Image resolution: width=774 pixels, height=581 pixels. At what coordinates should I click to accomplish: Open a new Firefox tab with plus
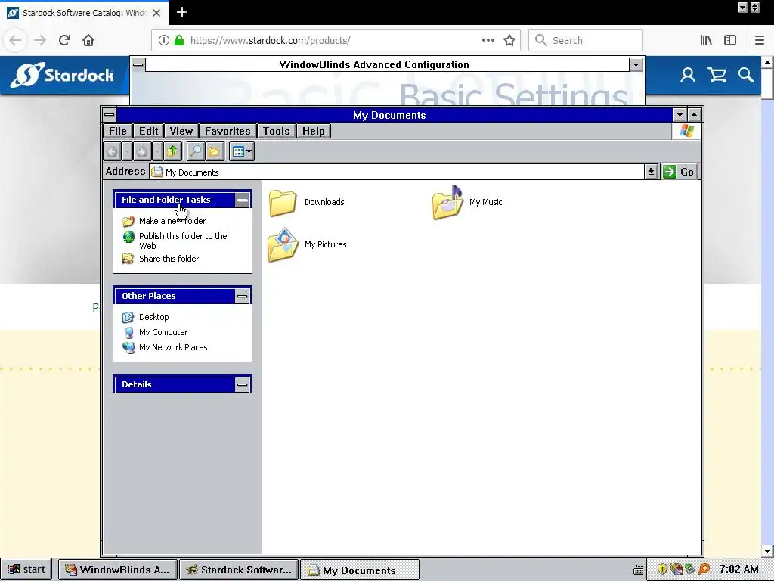[x=181, y=12]
